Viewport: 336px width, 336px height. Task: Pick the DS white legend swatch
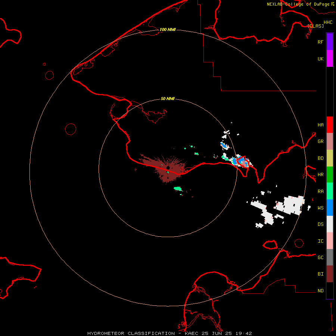(330, 224)
